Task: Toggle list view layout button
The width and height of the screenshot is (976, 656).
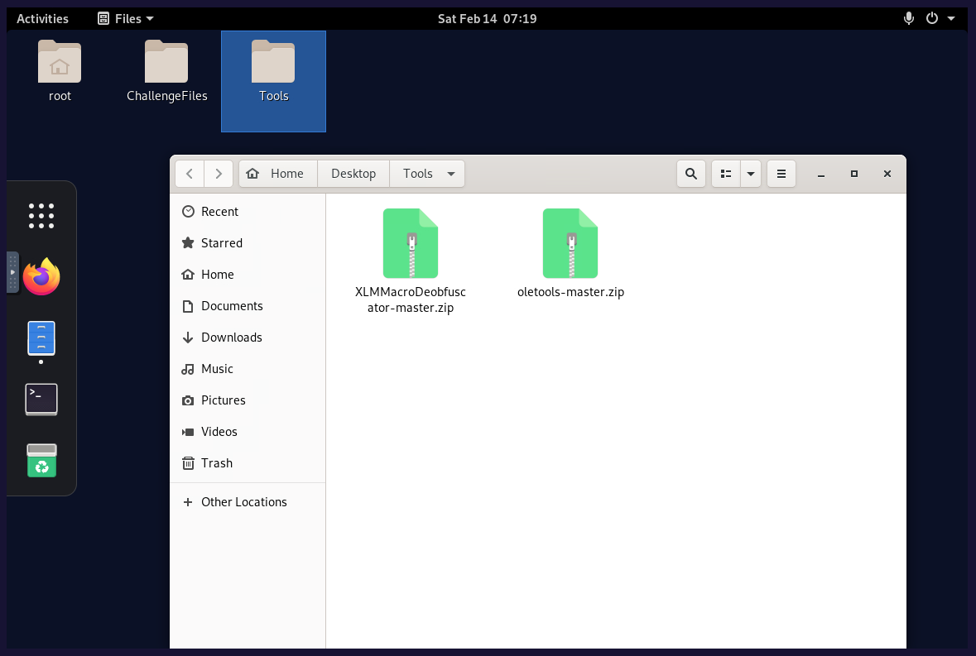Action: [726, 174]
